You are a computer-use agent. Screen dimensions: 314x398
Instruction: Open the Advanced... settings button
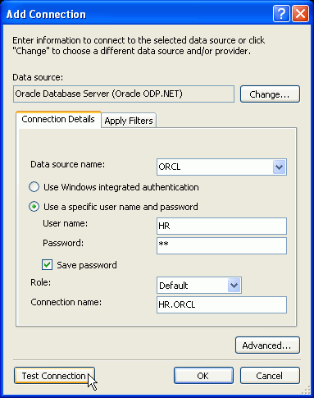pos(267,345)
